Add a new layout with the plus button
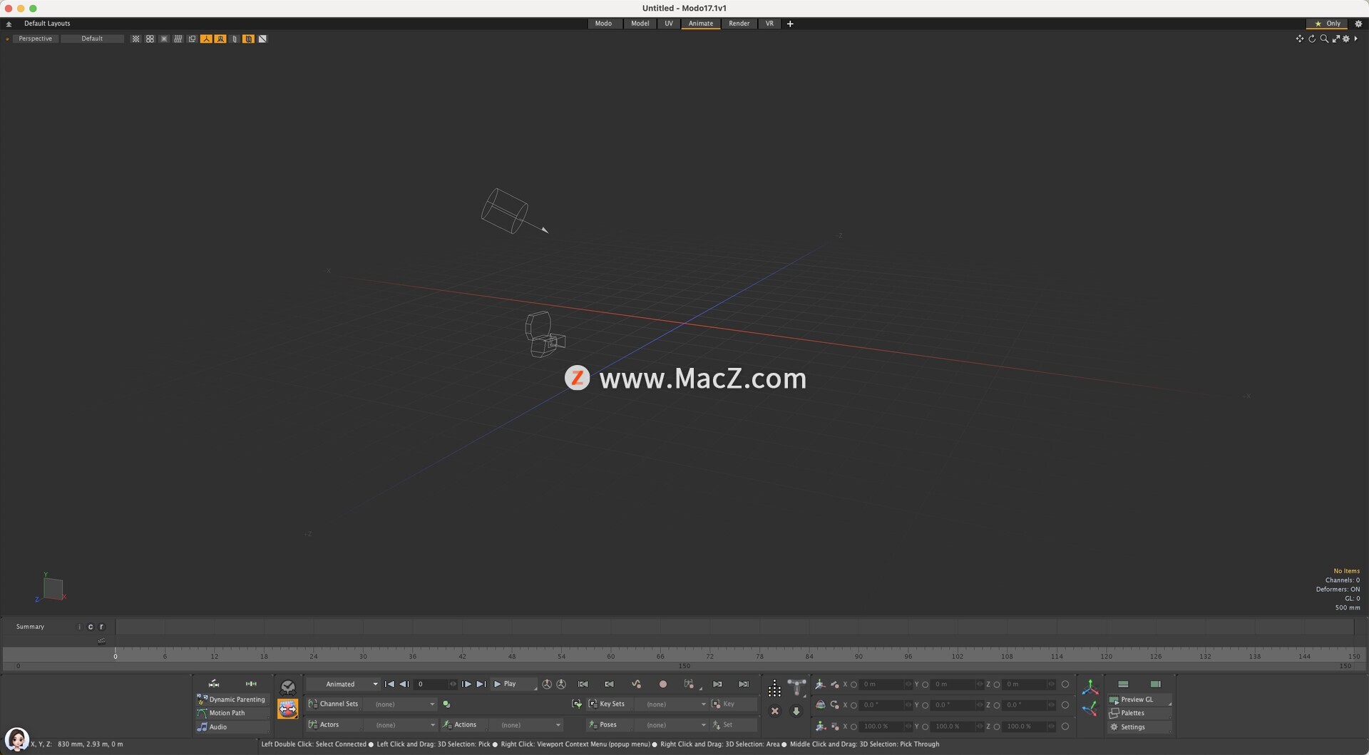The width and height of the screenshot is (1369, 755). click(x=790, y=24)
